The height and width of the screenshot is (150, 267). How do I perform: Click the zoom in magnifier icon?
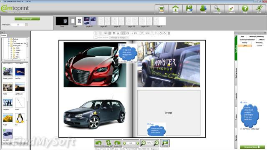[156, 143]
